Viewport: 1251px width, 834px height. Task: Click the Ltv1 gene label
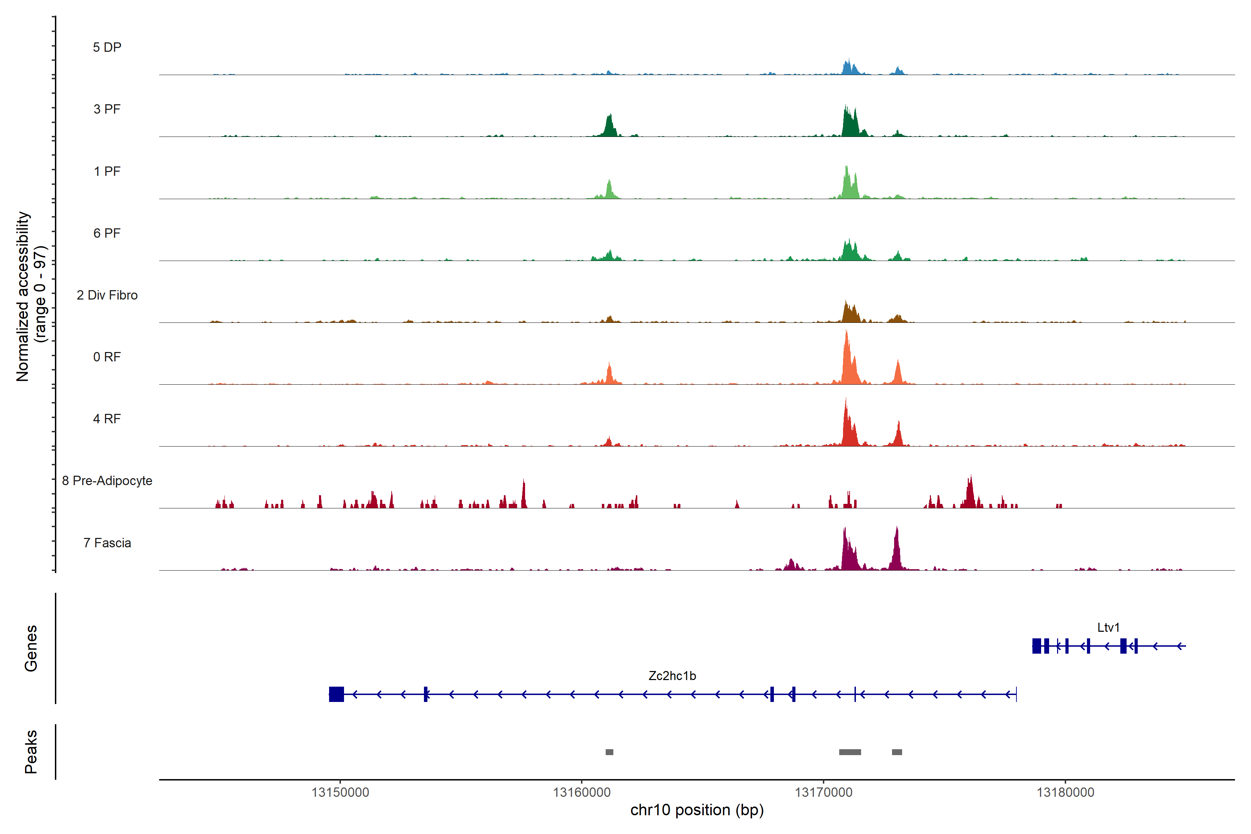[1108, 628]
